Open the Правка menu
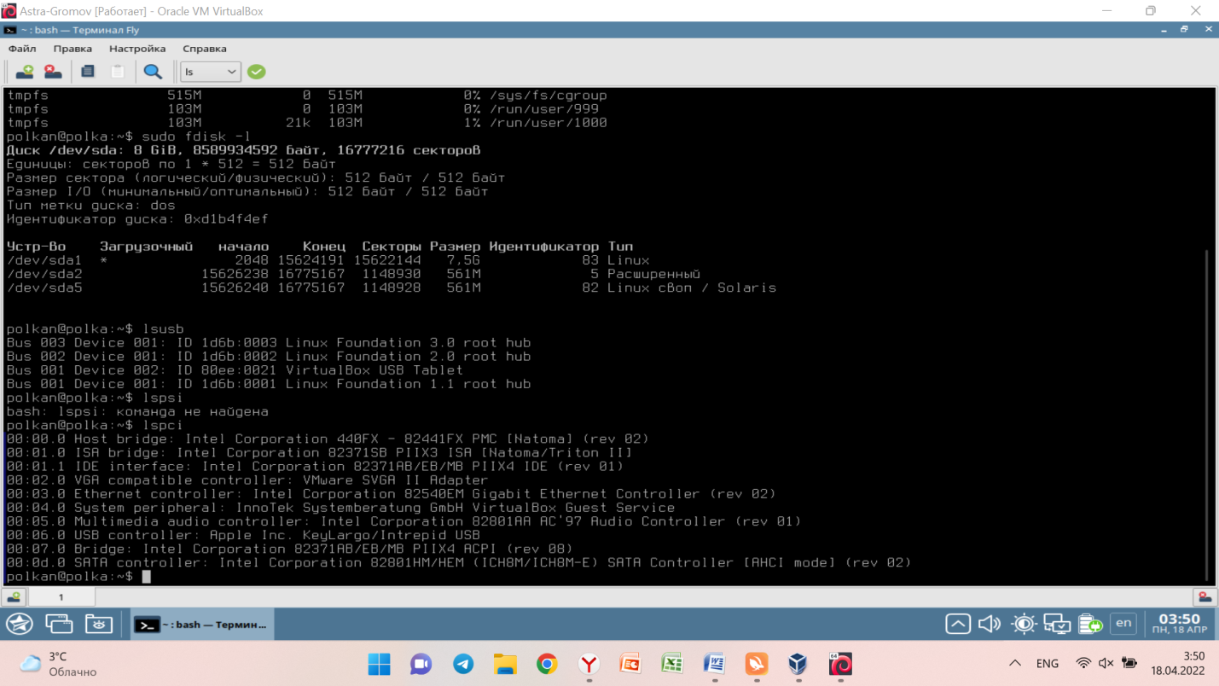This screenshot has height=686, width=1219. (x=73, y=49)
